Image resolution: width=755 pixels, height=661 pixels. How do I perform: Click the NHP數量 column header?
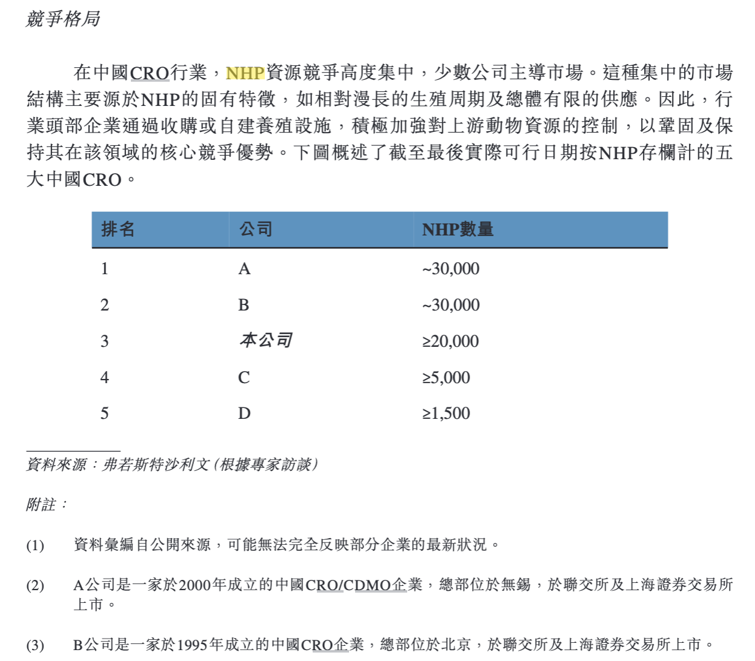[x=457, y=229]
